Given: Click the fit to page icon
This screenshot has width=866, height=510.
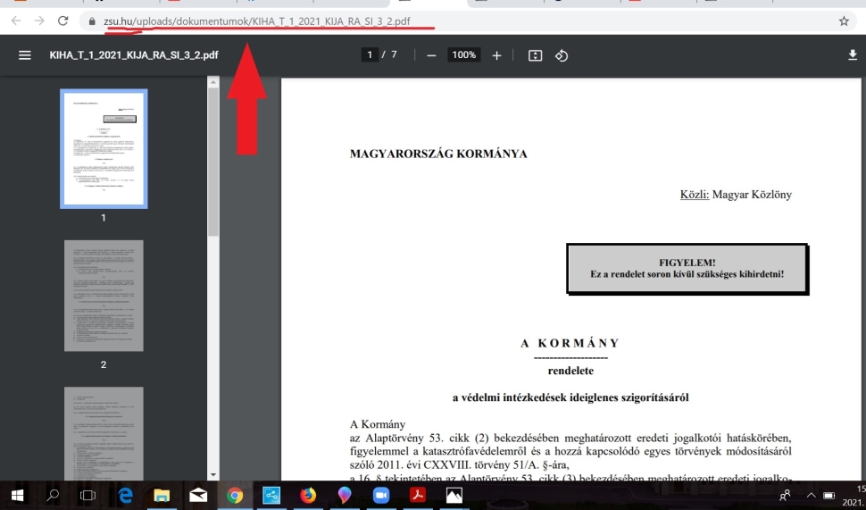Looking at the screenshot, I should coord(535,55).
